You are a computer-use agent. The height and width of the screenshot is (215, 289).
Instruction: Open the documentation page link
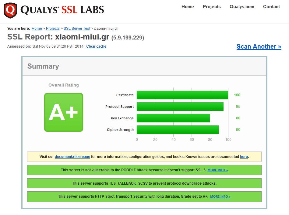(x=72, y=157)
